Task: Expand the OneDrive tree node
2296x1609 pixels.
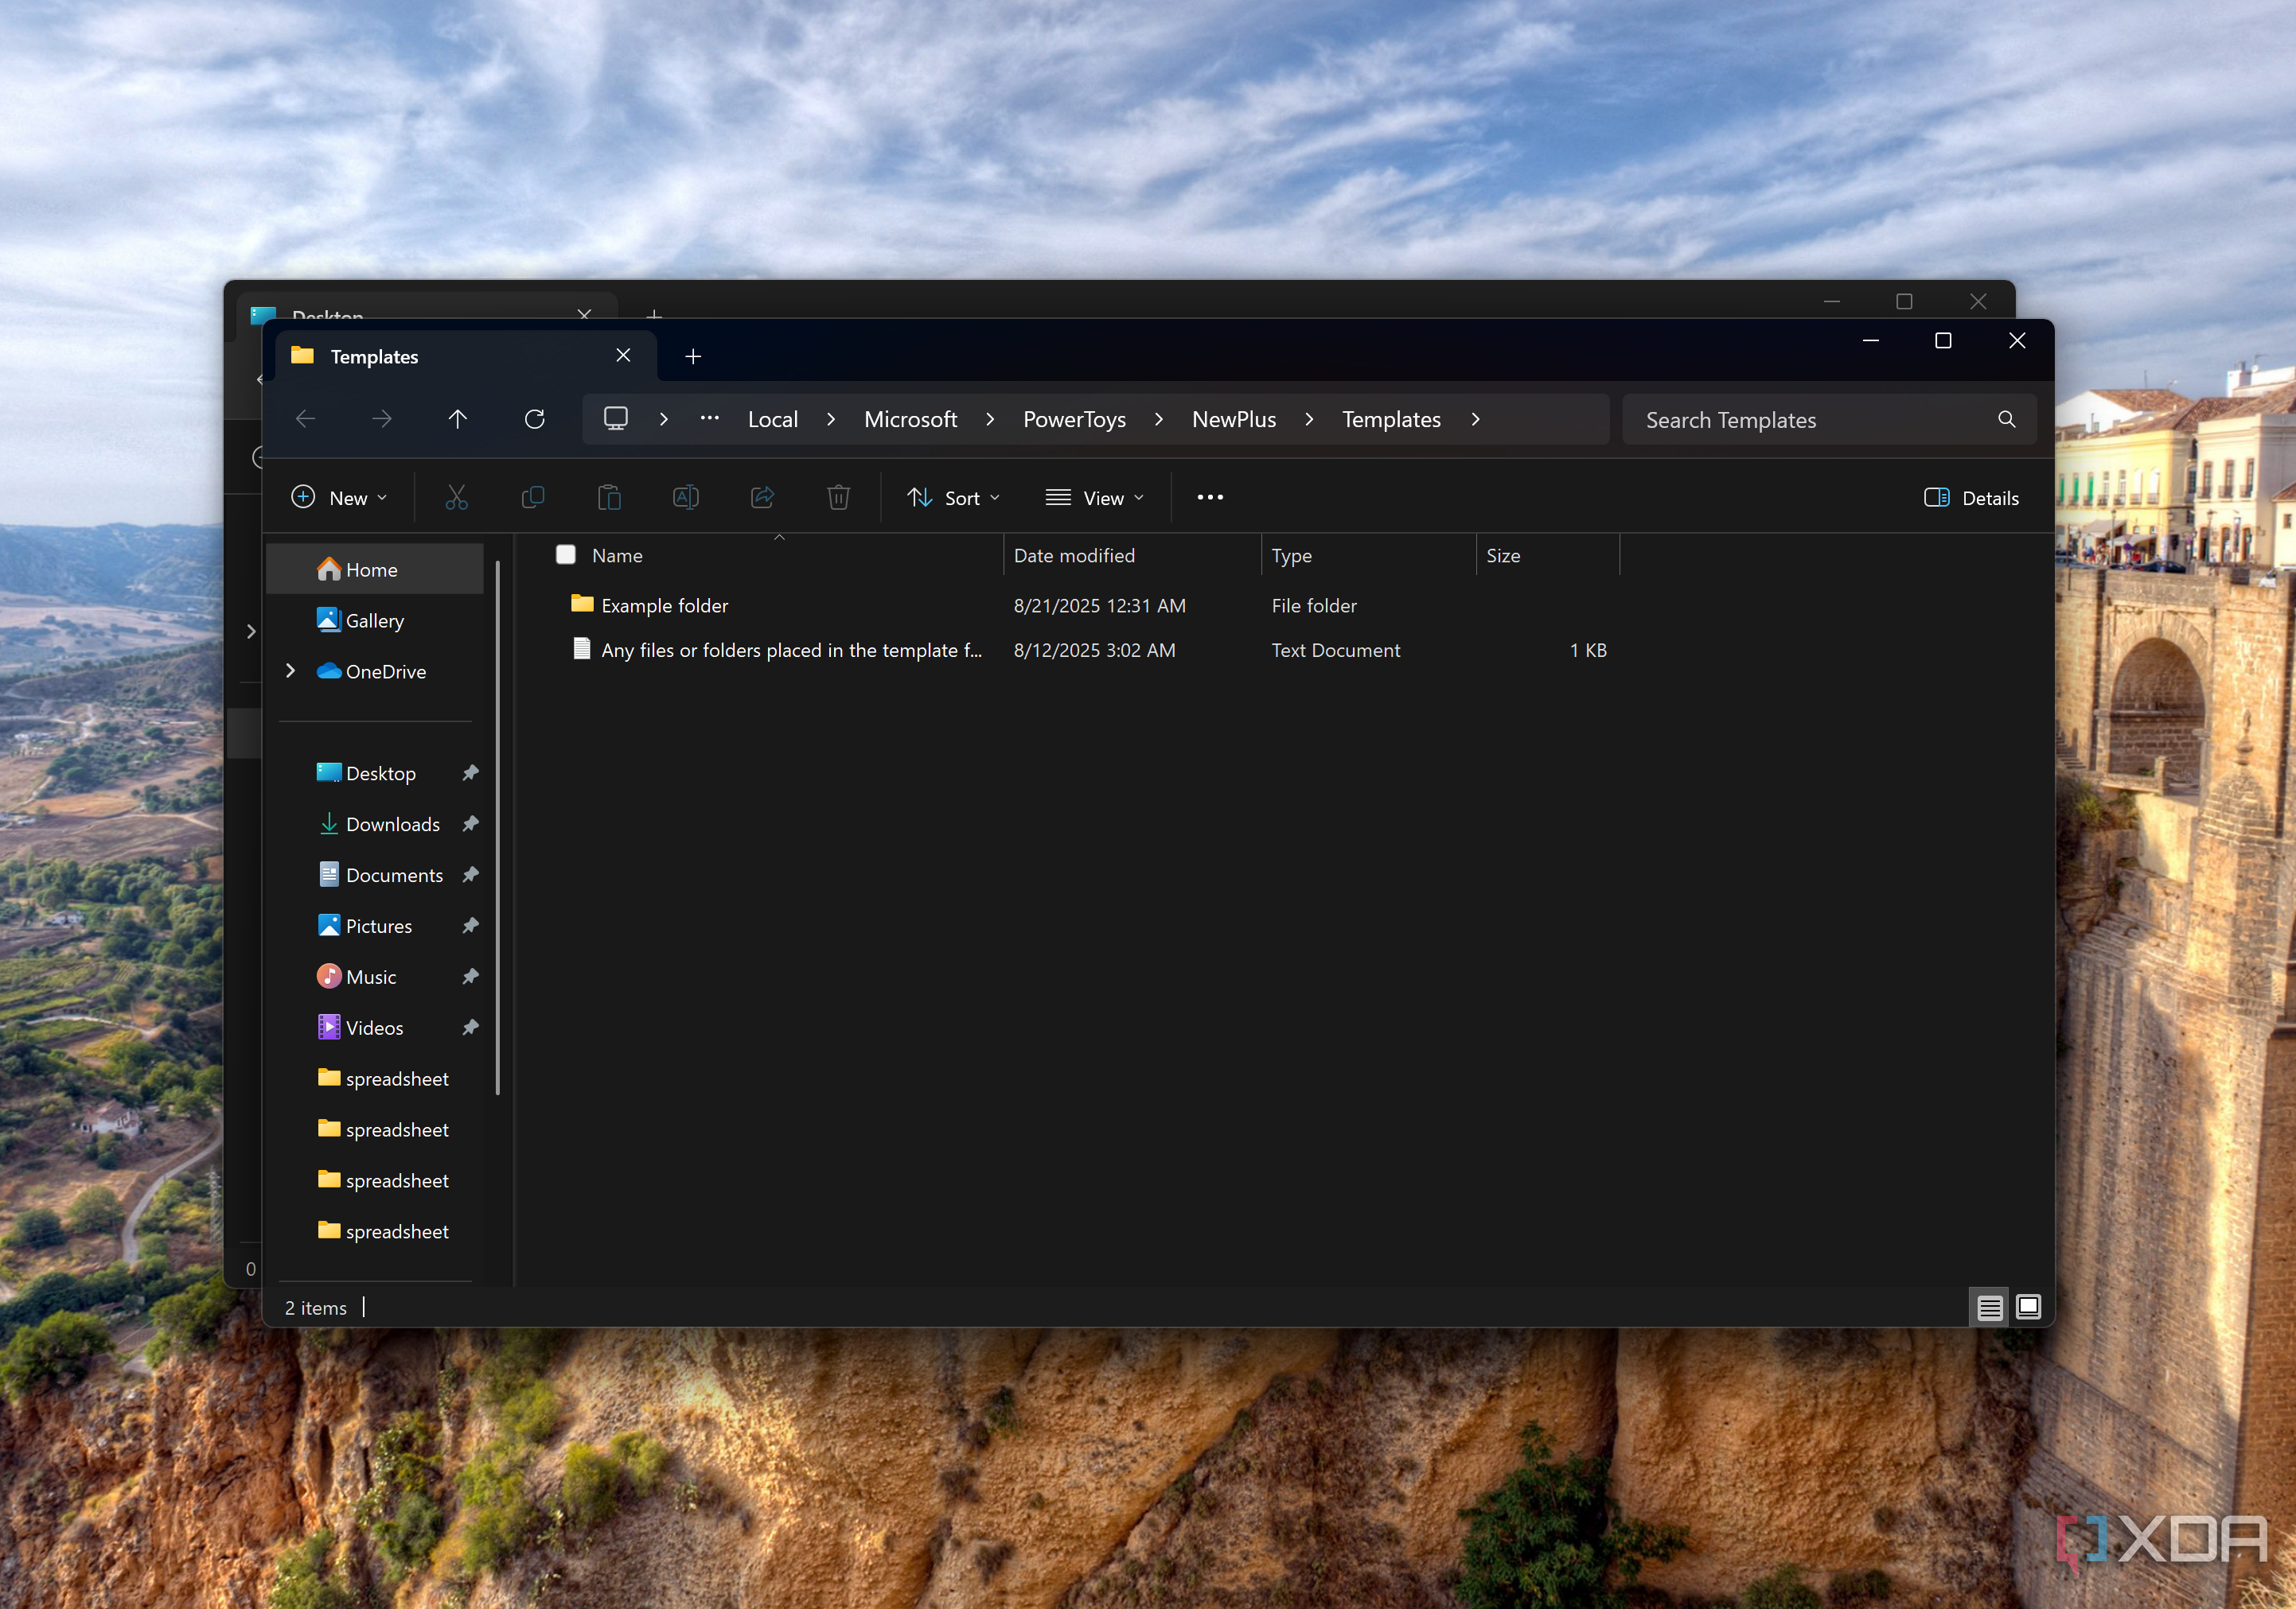Action: click(x=290, y=670)
